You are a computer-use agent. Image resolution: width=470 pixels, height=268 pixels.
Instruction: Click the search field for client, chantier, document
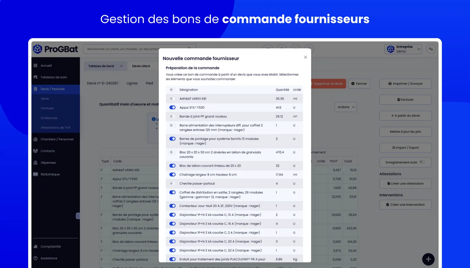click(139, 49)
